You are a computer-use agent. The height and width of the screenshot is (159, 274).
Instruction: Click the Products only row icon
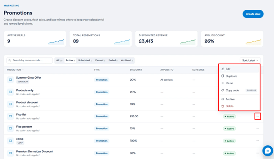[x=11, y=92]
